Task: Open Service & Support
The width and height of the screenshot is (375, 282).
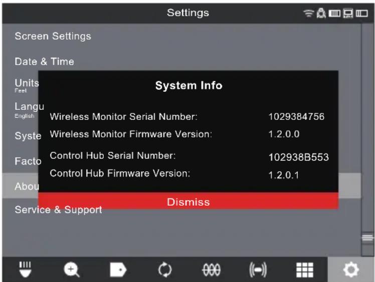Action: pyautogui.click(x=58, y=210)
